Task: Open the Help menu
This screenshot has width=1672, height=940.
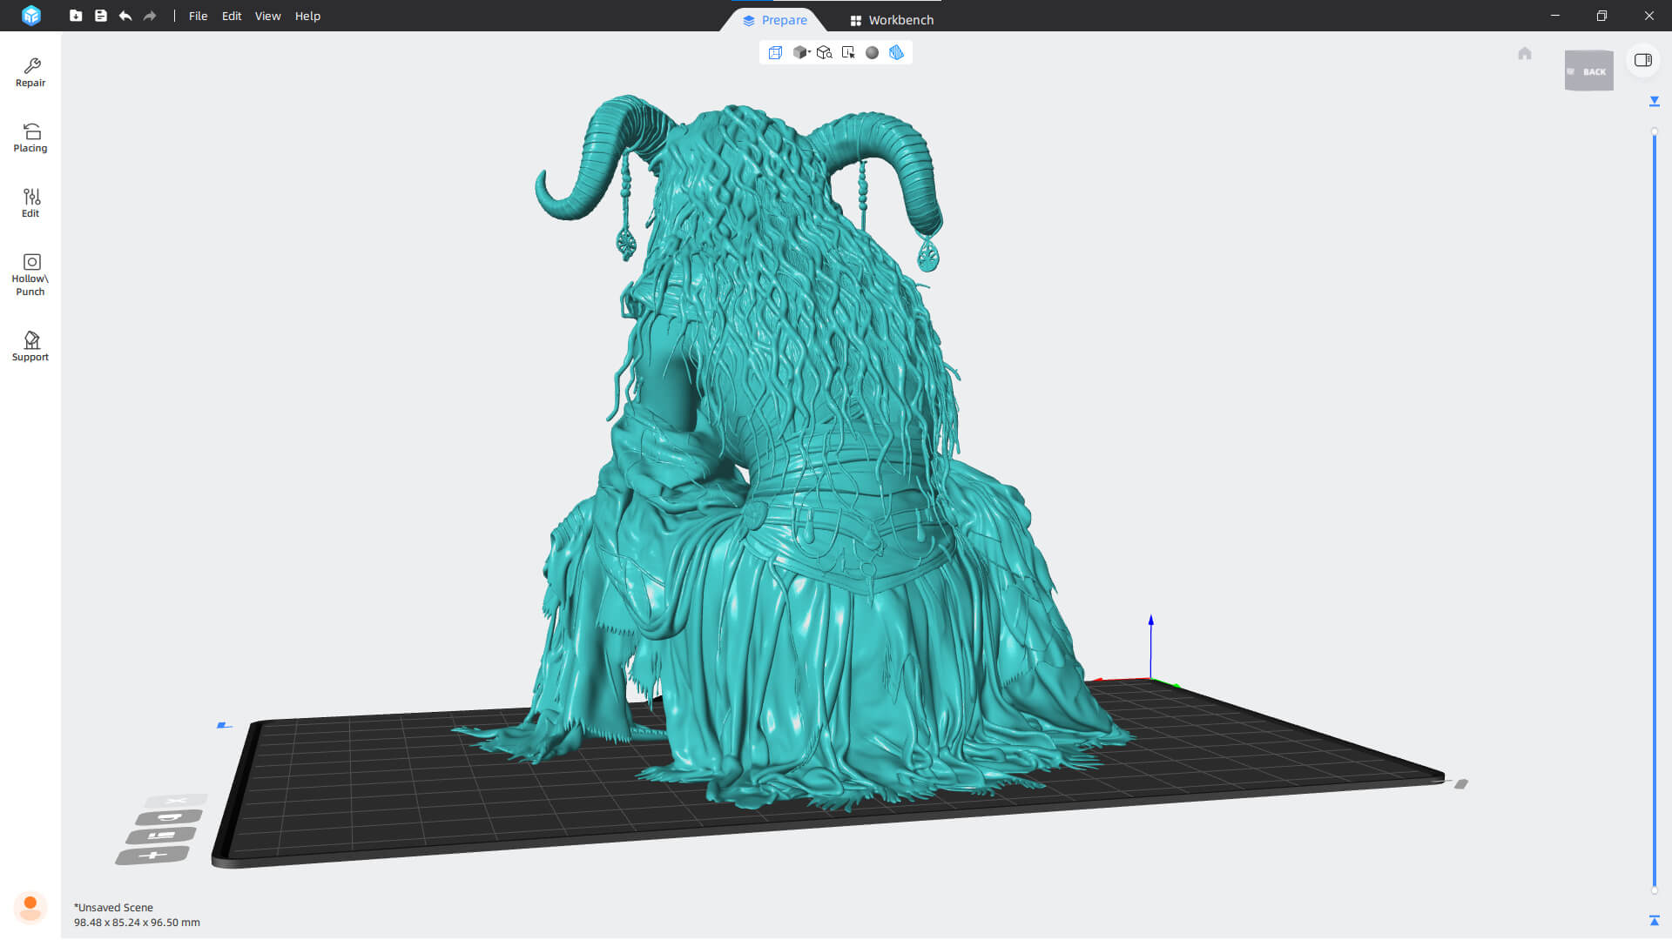Action: click(307, 16)
